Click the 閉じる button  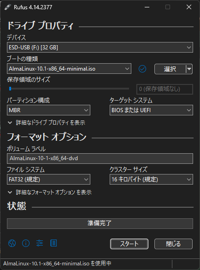pos(173,244)
